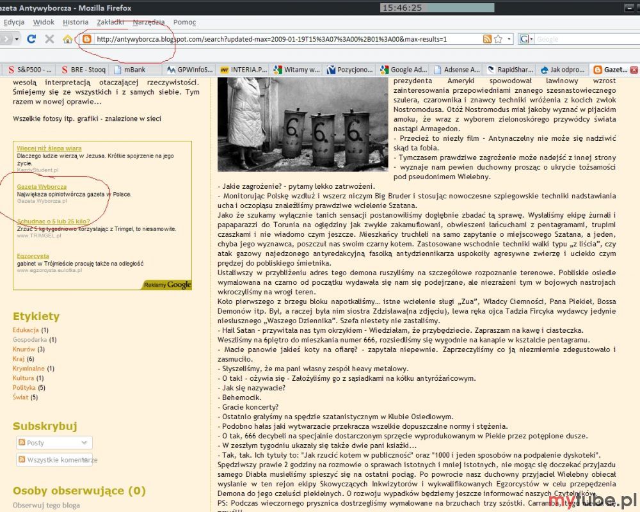Open the Zakładki menu

[x=110, y=22]
